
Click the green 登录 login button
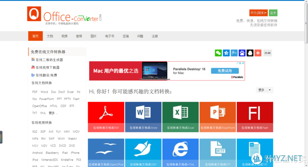point(273,13)
